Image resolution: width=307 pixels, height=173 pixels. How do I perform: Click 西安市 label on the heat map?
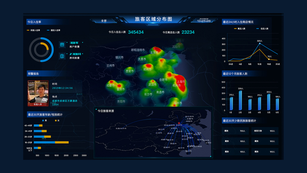coord(130,71)
